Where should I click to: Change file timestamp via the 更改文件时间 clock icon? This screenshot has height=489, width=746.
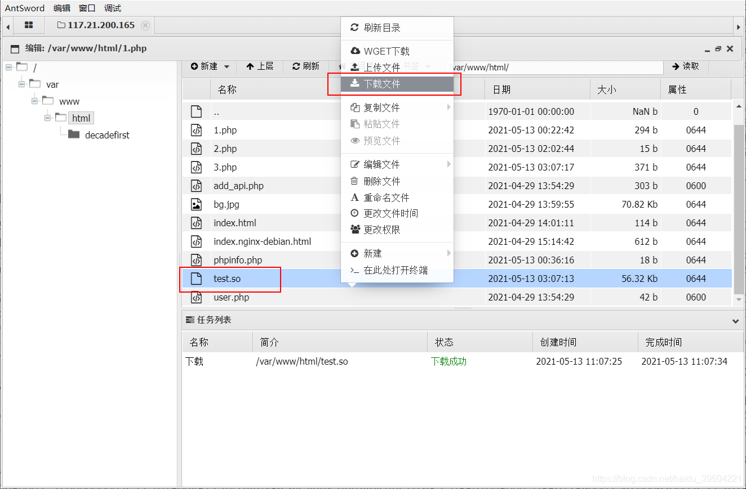coord(380,213)
